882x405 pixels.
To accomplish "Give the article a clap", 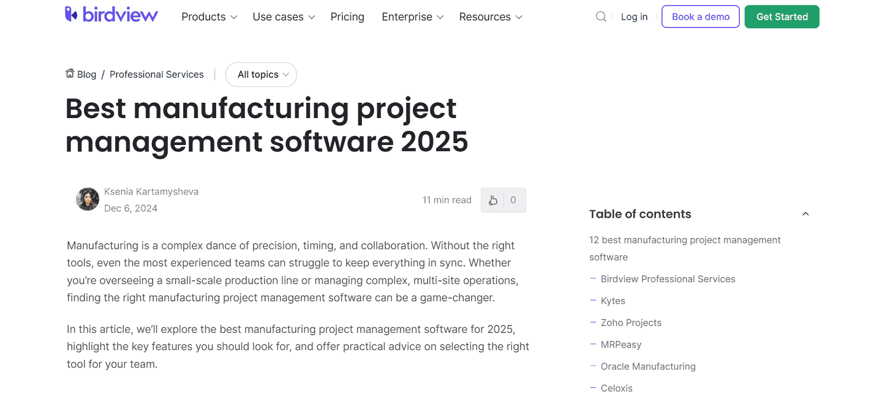I will (493, 200).
